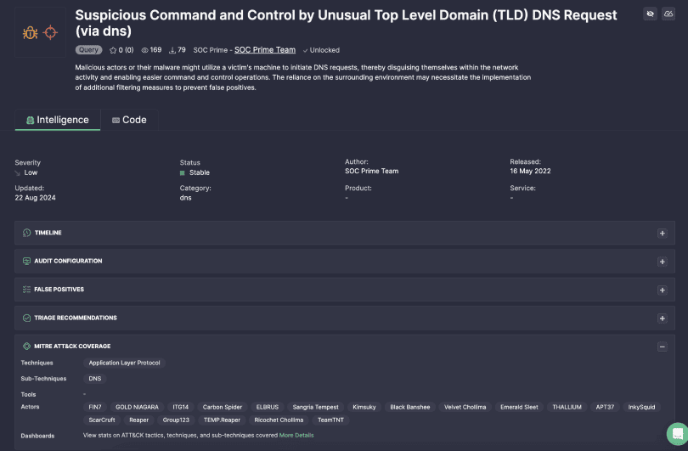Click the Triage Recommendations shield icon

(26, 318)
